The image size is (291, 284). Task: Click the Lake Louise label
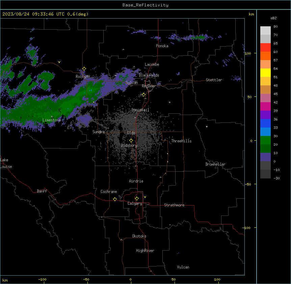coord(6,163)
